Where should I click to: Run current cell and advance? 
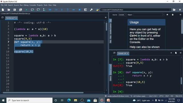[38, 10]
